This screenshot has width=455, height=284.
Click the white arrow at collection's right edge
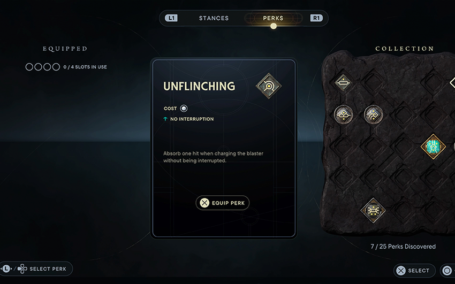click(452, 83)
